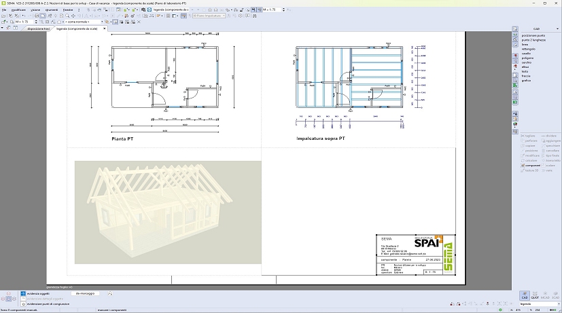Switch to the disposizione travi tab
The width and height of the screenshot is (562, 313).
pyautogui.click(x=37, y=29)
